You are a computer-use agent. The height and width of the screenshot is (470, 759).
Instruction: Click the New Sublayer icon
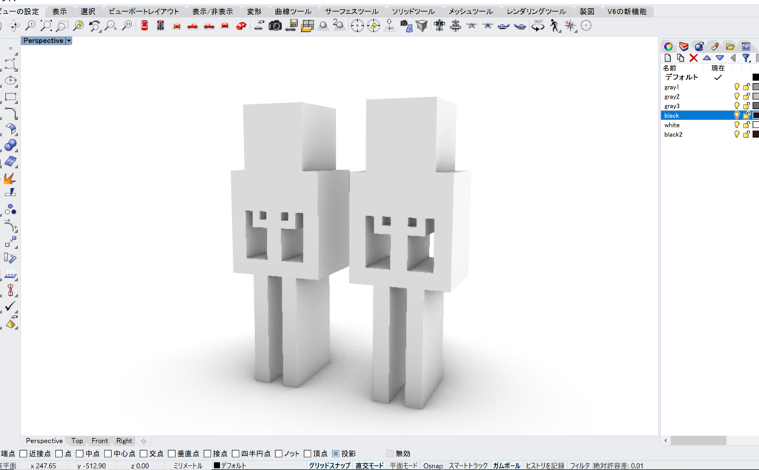[x=680, y=58]
